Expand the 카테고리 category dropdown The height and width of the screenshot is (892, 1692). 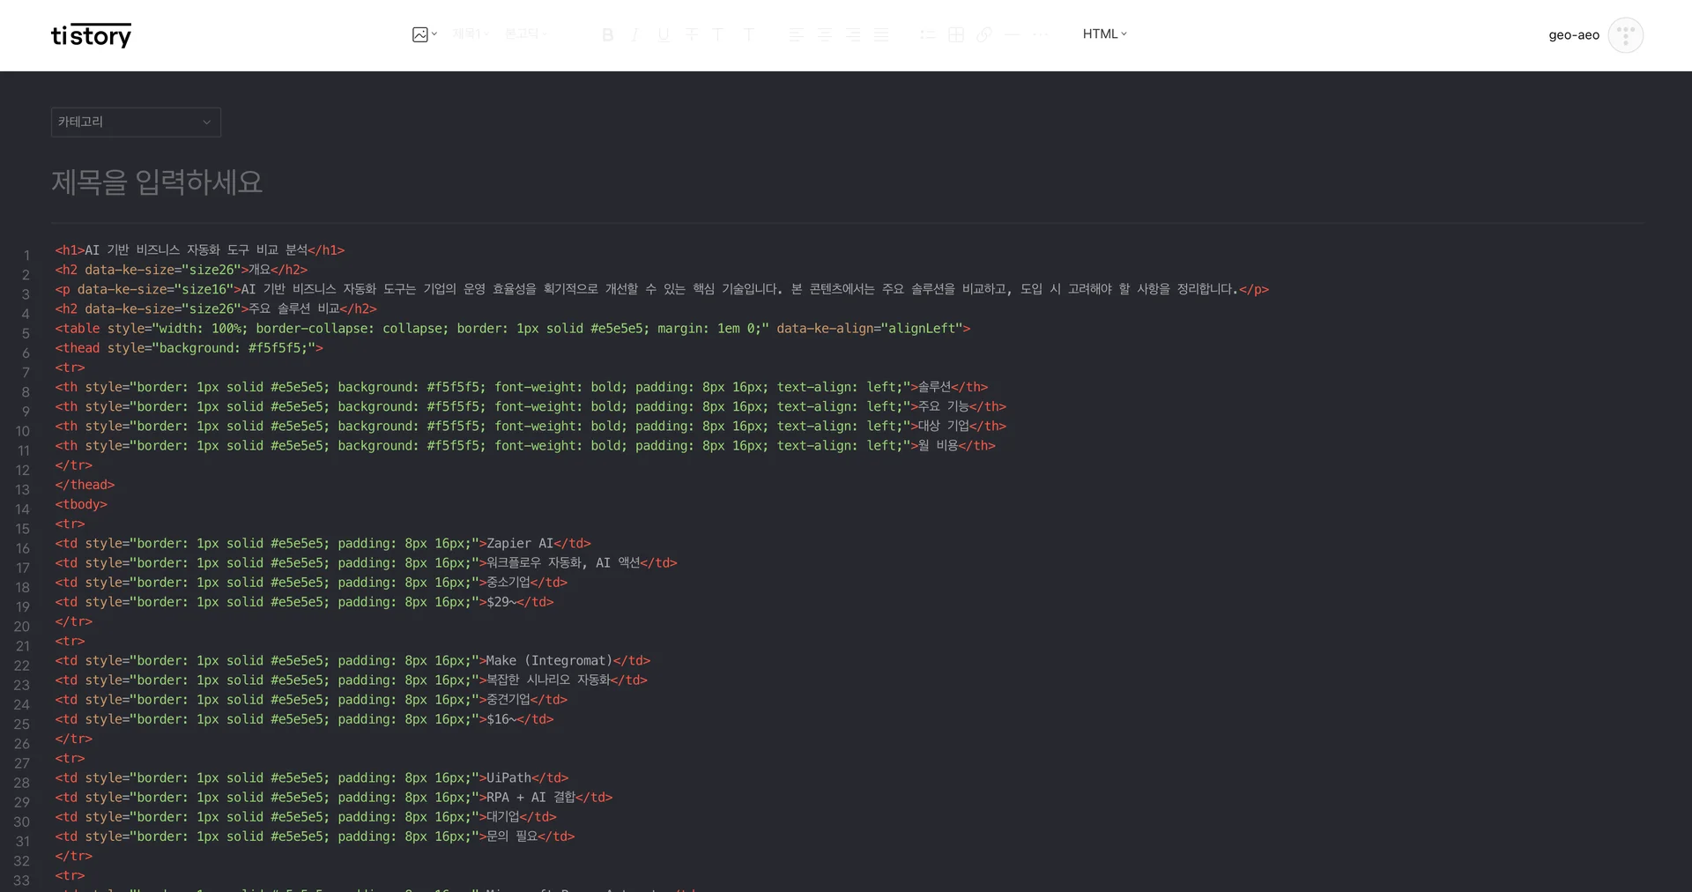pyautogui.click(x=136, y=122)
